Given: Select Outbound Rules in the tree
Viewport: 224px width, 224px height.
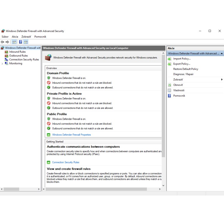Looking at the screenshot, I should (x=18, y=55).
